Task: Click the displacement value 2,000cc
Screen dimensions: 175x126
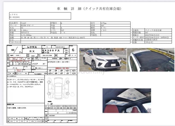Action: pos(24,30)
